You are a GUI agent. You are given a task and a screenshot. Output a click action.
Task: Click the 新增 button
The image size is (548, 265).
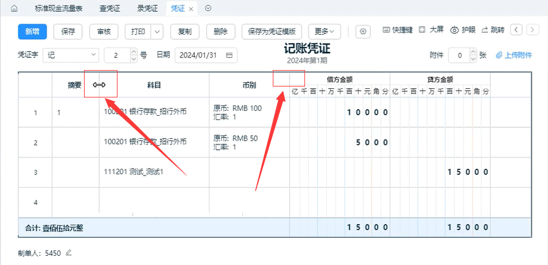(32, 32)
